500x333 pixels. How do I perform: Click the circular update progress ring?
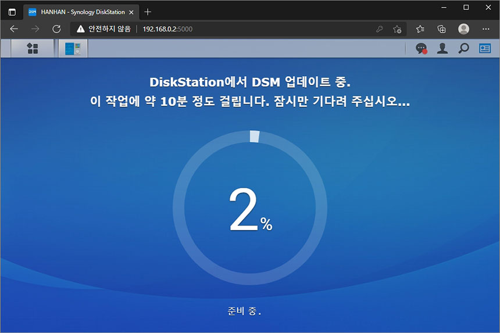250,207
